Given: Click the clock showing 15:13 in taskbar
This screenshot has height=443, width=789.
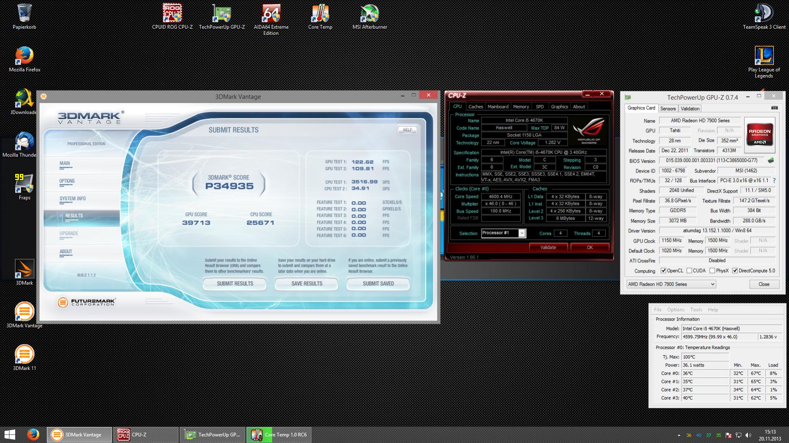Looking at the screenshot, I should 770,432.
